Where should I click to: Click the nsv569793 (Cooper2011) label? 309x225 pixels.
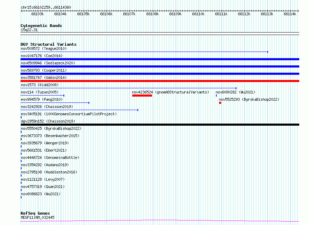click(x=44, y=70)
